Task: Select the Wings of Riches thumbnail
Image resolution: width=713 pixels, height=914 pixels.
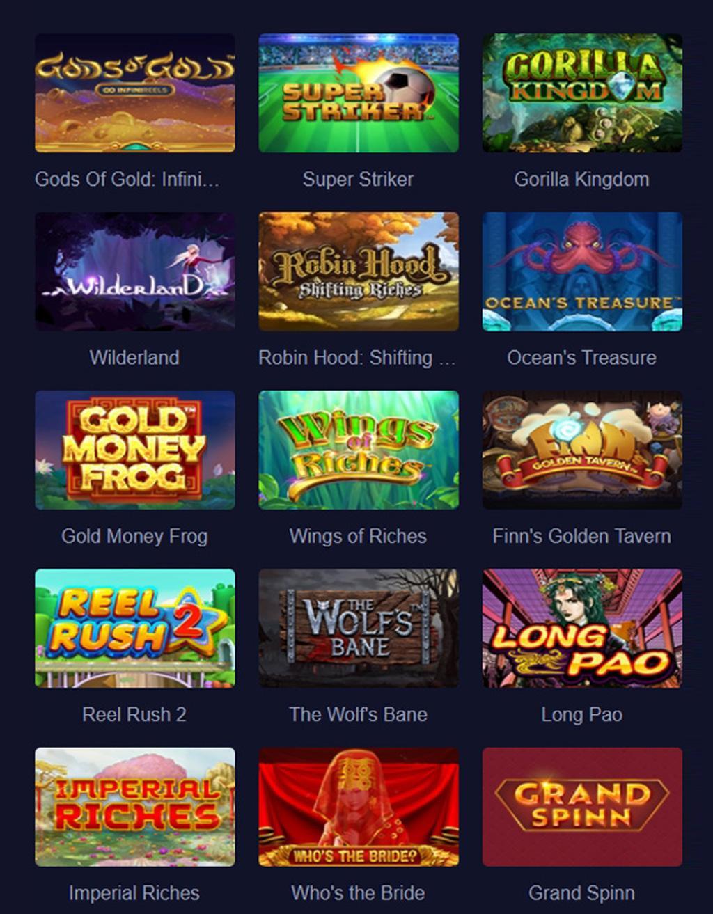Action: tap(359, 450)
